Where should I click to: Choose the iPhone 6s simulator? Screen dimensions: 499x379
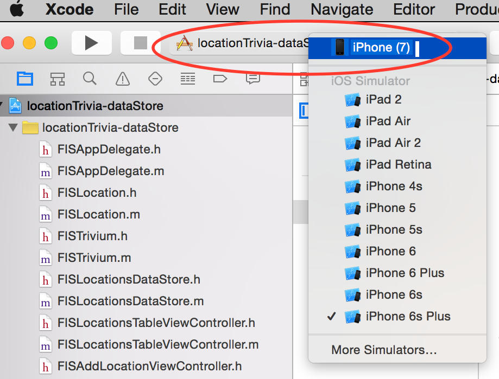[x=397, y=294]
